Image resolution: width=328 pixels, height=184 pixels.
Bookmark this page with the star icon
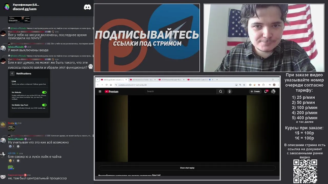[x=244, y=85]
